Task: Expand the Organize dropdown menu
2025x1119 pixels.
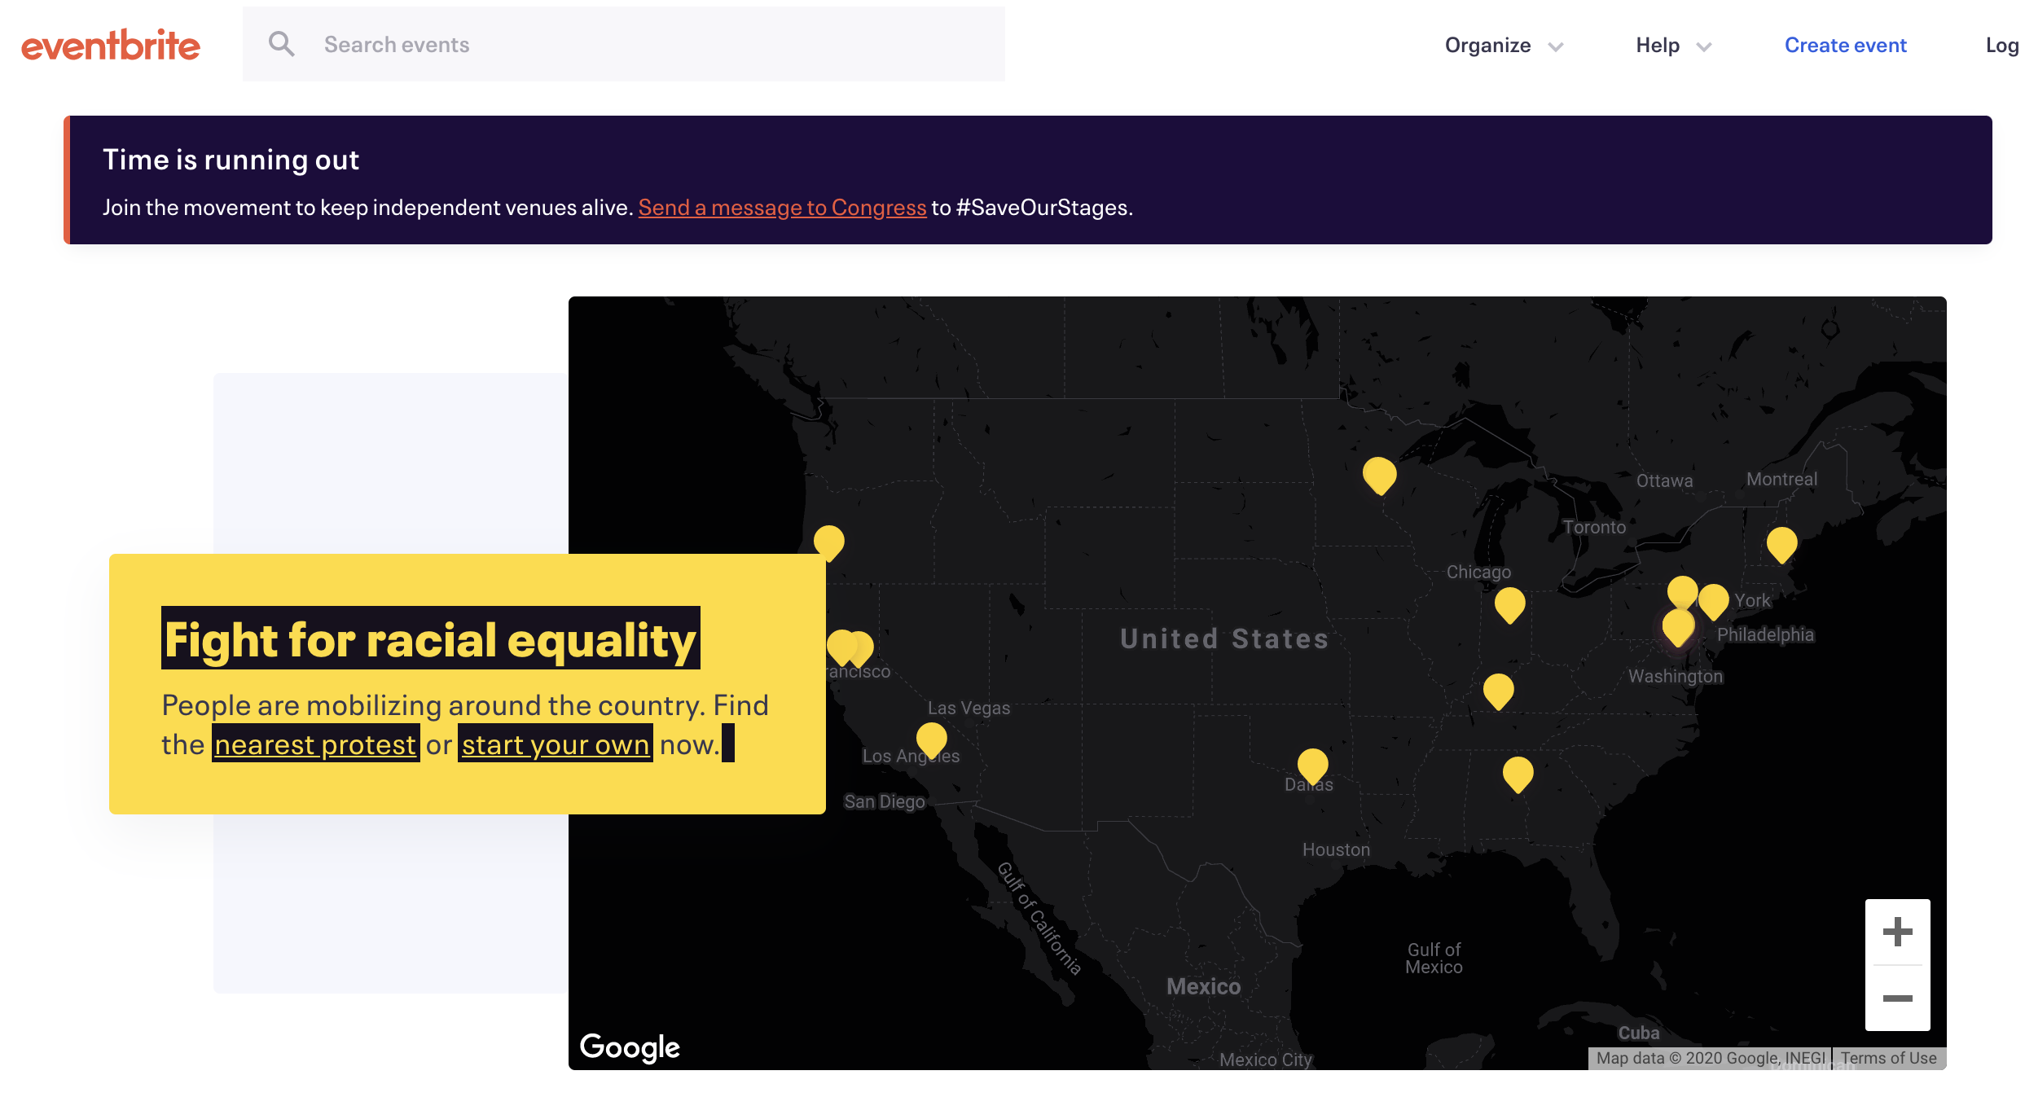Action: [x=1487, y=46]
